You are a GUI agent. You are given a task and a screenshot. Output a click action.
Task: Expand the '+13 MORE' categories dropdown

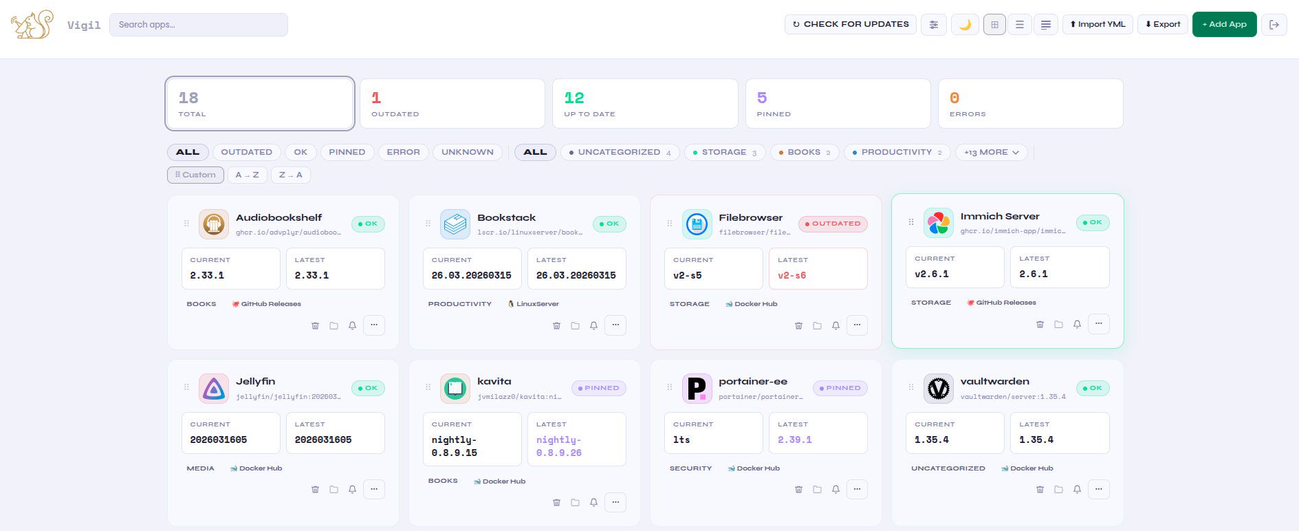coord(991,152)
